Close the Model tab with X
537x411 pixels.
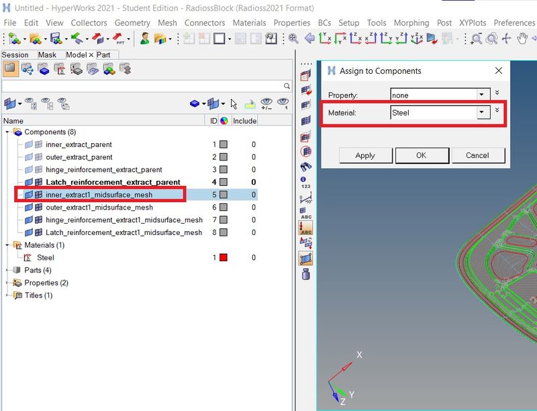click(91, 55)
